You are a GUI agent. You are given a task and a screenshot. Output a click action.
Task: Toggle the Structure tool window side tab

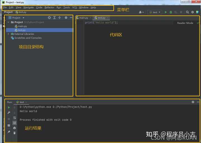tap(4, 125)
